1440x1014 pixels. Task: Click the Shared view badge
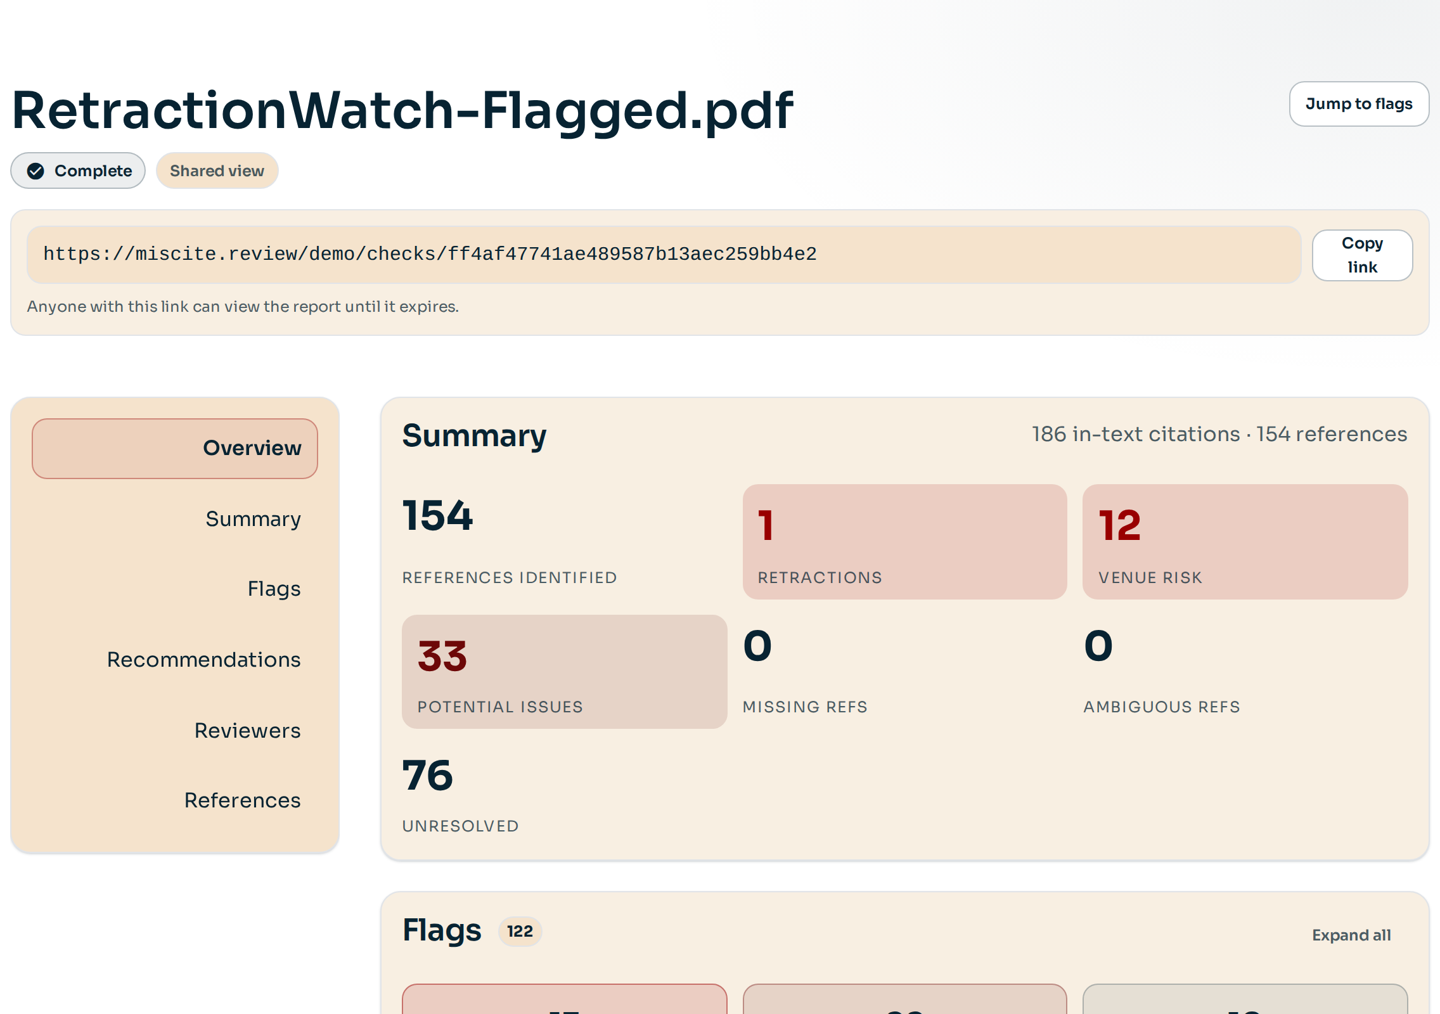click(217, 170)
